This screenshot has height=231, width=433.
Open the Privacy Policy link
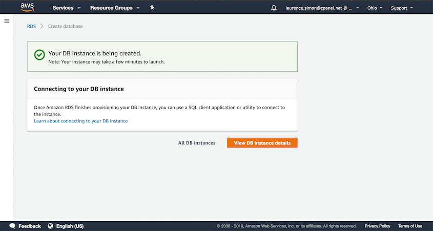point(378,226)
